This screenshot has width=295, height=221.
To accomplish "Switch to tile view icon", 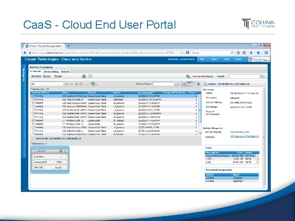I will pos(184,84).
